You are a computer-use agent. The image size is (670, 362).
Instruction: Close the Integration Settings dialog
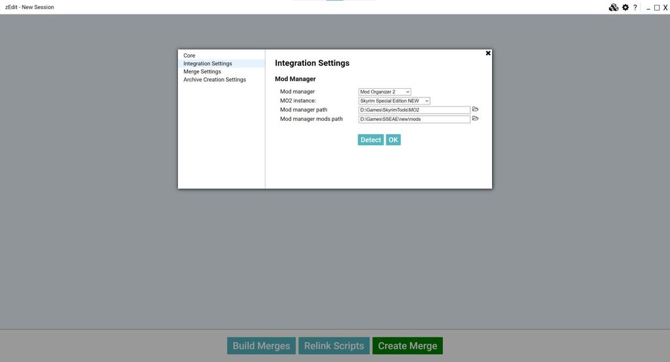pos(488,53)
